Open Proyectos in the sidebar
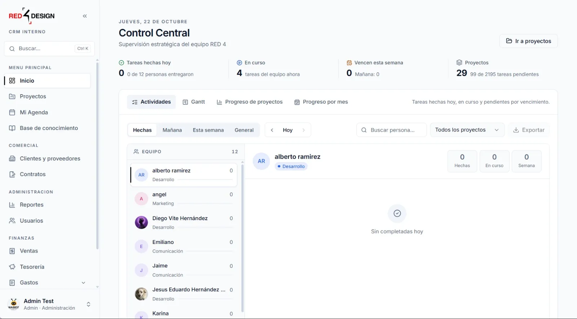This screenshot has width=577, height=319. [x=47, y=96]
